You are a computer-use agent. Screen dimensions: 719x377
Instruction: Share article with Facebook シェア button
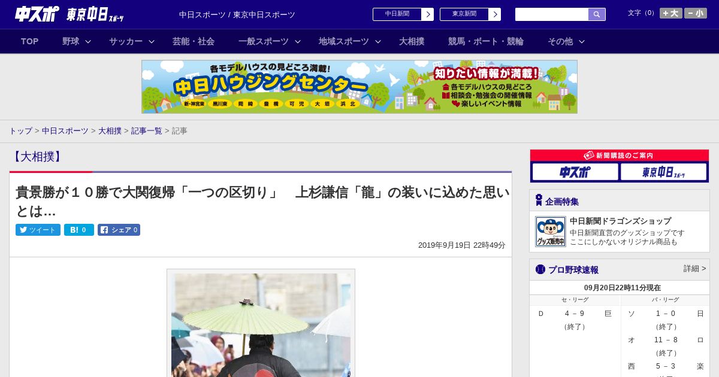pyautogui.click(x=119, y=230)
